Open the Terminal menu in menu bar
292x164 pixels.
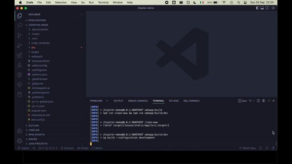[x=103, y=2]
